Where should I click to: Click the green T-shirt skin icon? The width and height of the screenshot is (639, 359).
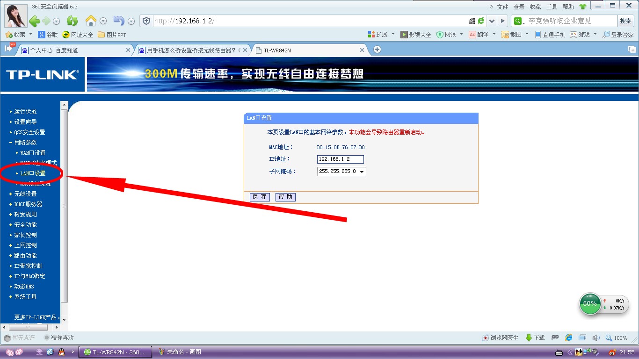coord(582,7)
